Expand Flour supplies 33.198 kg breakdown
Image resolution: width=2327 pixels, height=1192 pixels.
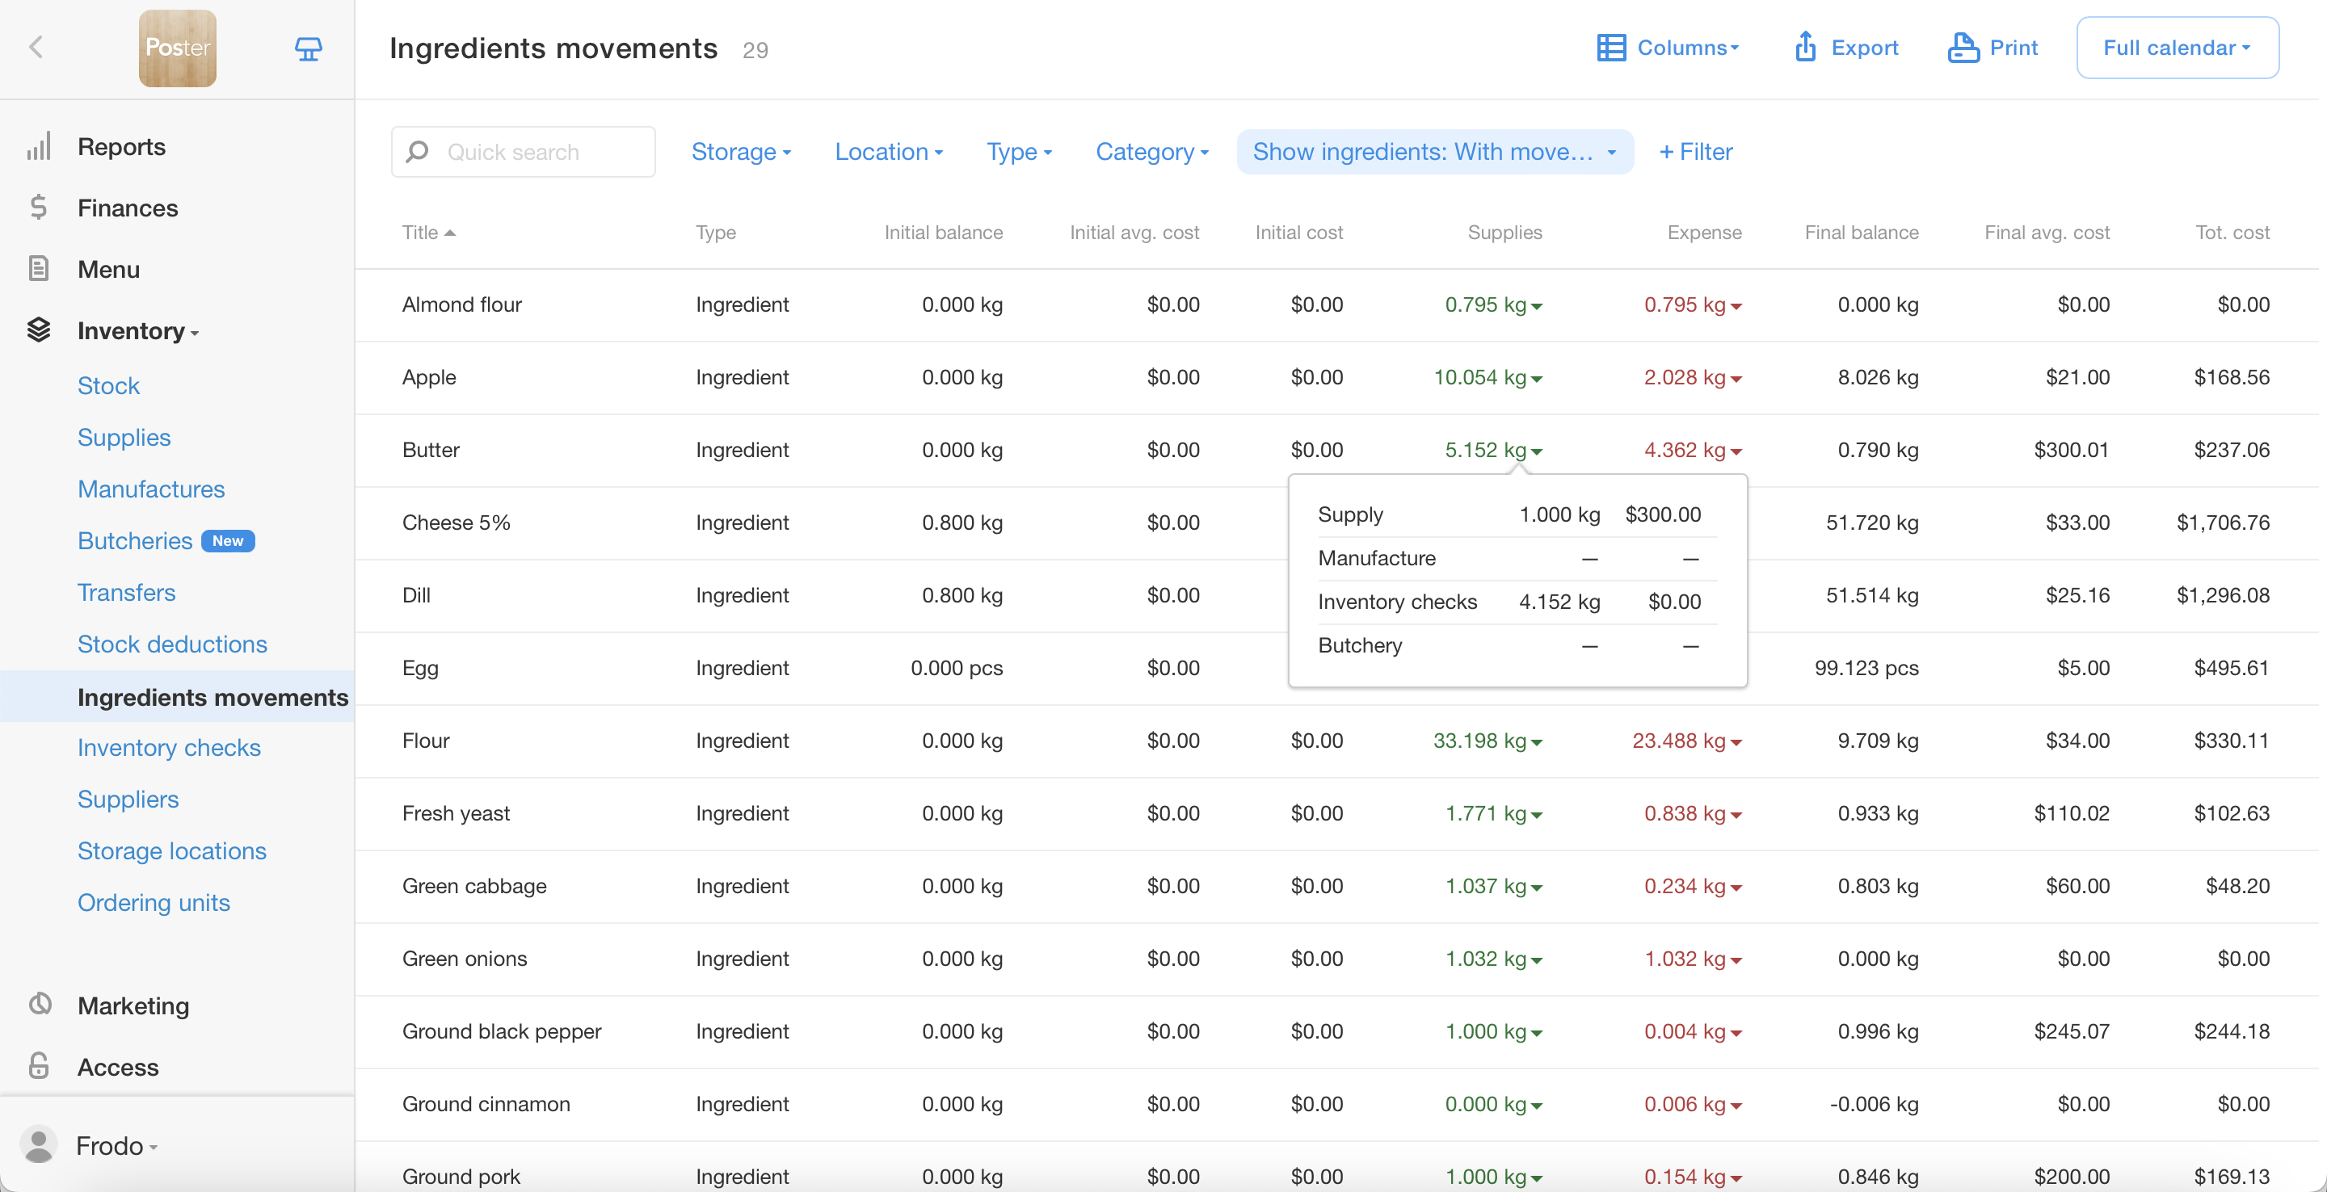(1487, 741)
